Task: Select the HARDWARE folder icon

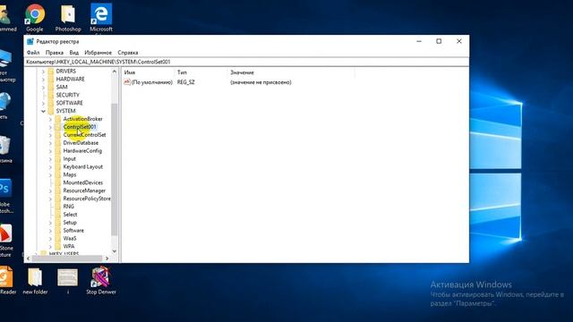Action: tap(51, 80)
